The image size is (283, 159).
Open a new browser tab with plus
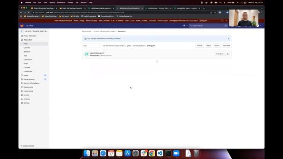tap(204, 8)
